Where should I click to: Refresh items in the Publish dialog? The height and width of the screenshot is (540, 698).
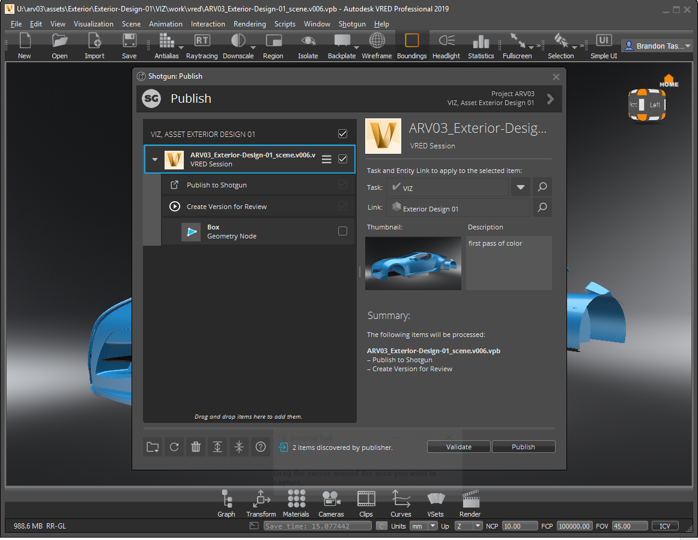pyautogui.click(x=174, y=447)
